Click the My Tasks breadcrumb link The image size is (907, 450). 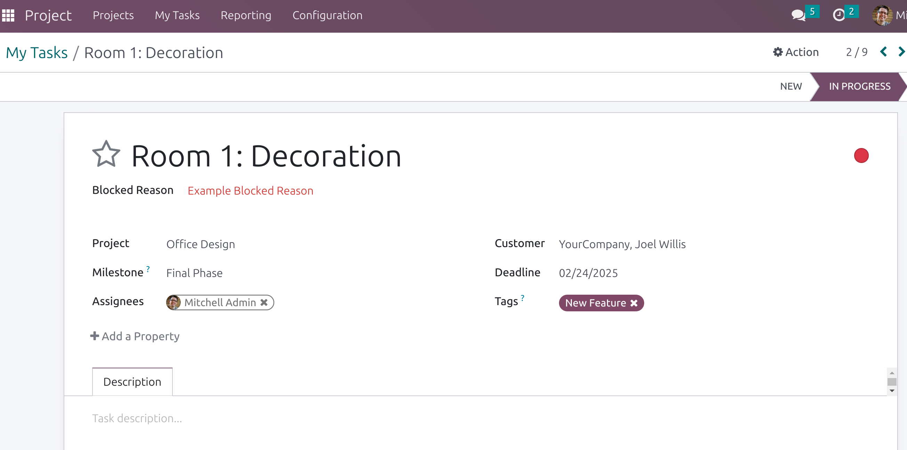[37, 53]
